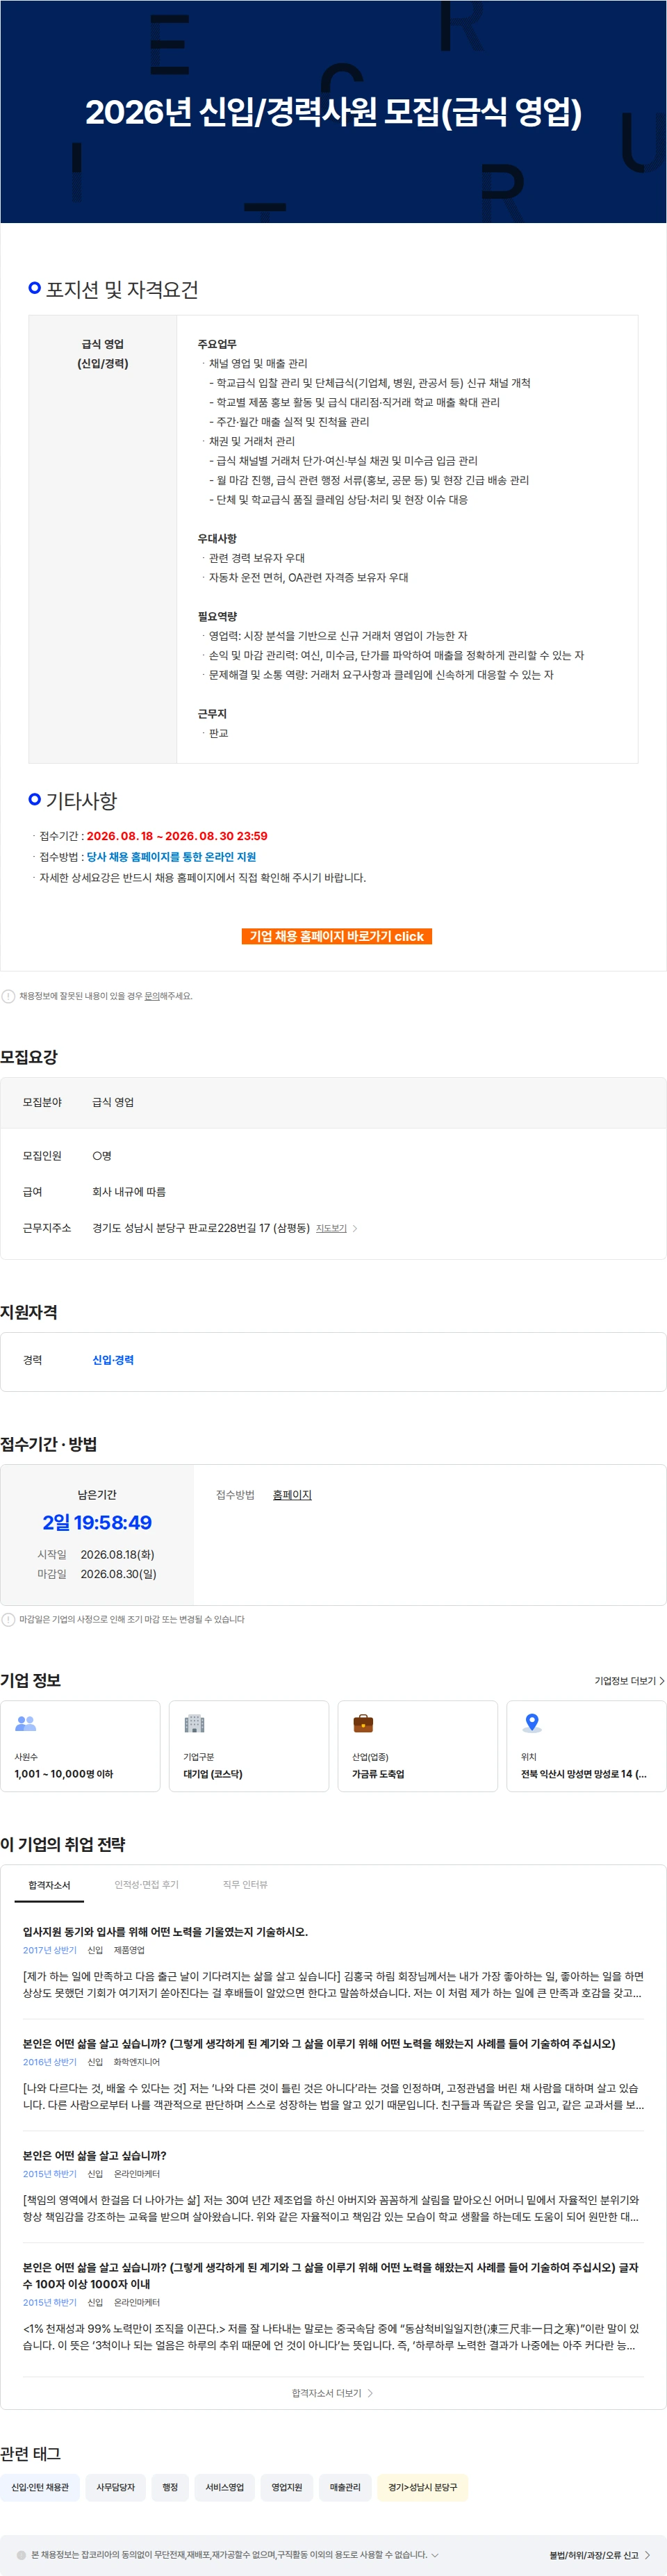This screenshot has width=667, height=2576.
Task: Click the 경기도 성남시 분당구 판교로228번길 17 address
Action: click(x=201, y=1228)
